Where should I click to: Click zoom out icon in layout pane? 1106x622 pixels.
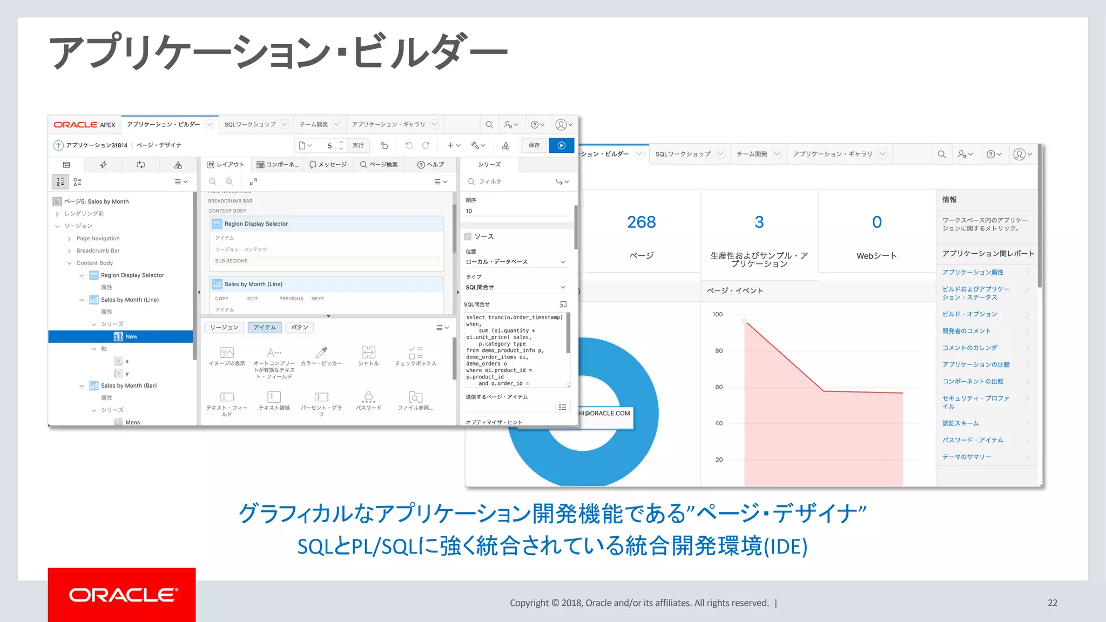[213, 182]
